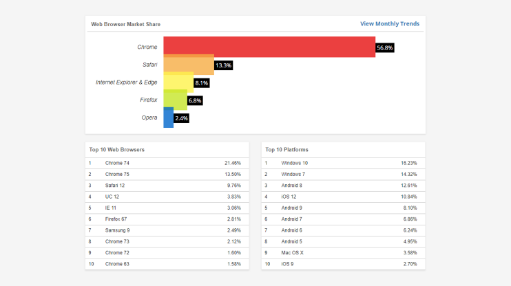
Task: Select the Android 6 platform row
Action: coord(343,230)
